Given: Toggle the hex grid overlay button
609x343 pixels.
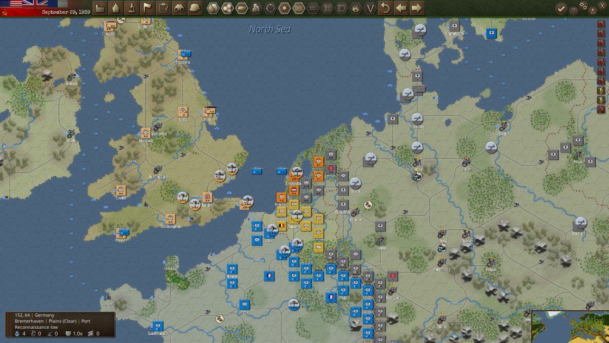Looking at the screenshot, I should coord(227,8).
